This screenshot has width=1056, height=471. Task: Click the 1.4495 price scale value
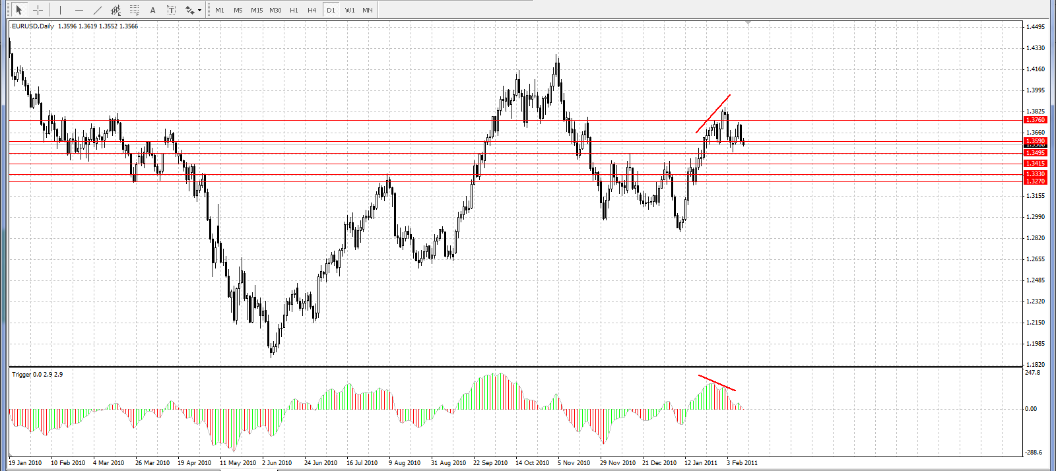tap(1036, 27)
